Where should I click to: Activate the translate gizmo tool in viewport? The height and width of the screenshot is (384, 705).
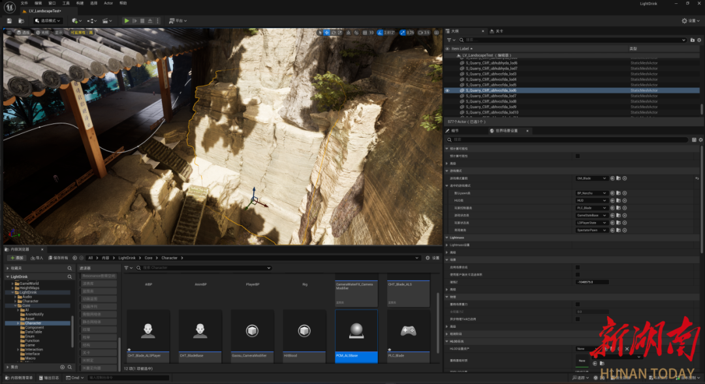tap(326, 33)
